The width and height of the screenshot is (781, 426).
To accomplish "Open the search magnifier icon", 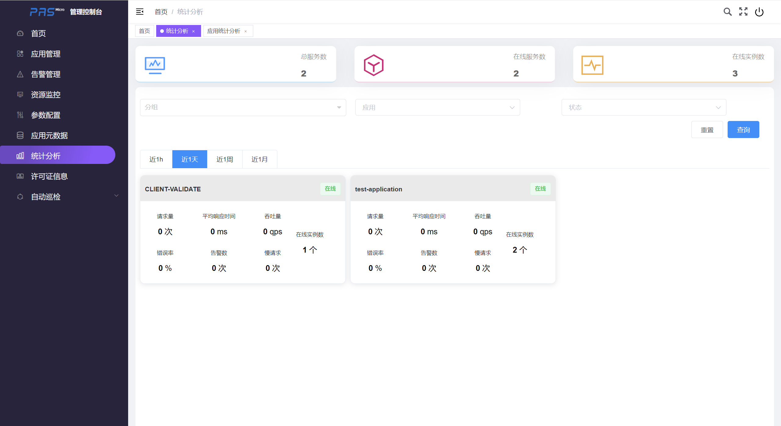I will (x=728, y=12).
